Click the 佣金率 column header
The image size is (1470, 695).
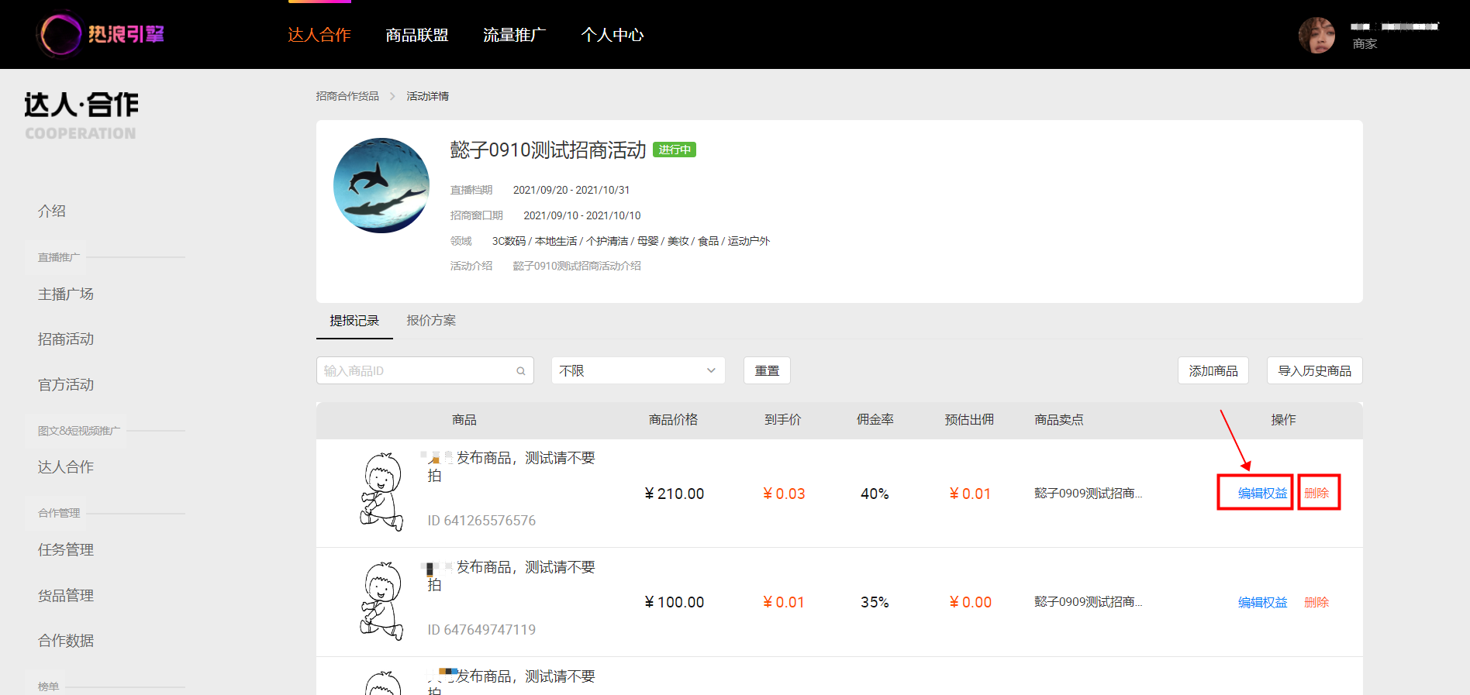(x=875, y=419)
